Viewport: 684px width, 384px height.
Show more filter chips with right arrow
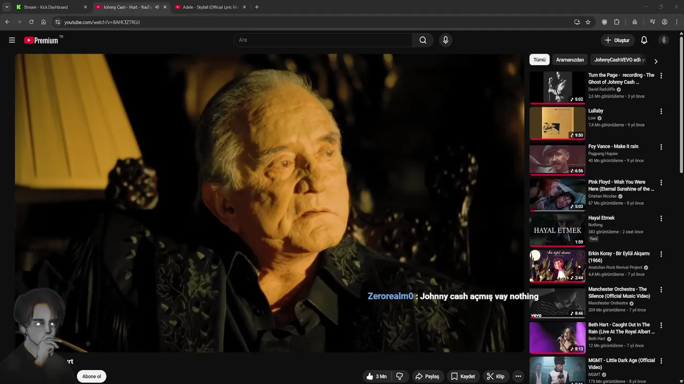(x=656, y=61)
